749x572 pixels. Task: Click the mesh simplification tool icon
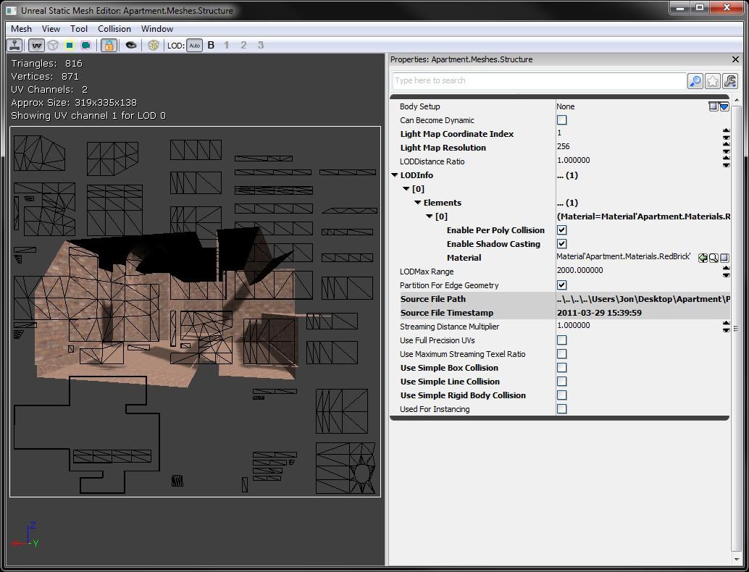(154, 46)
